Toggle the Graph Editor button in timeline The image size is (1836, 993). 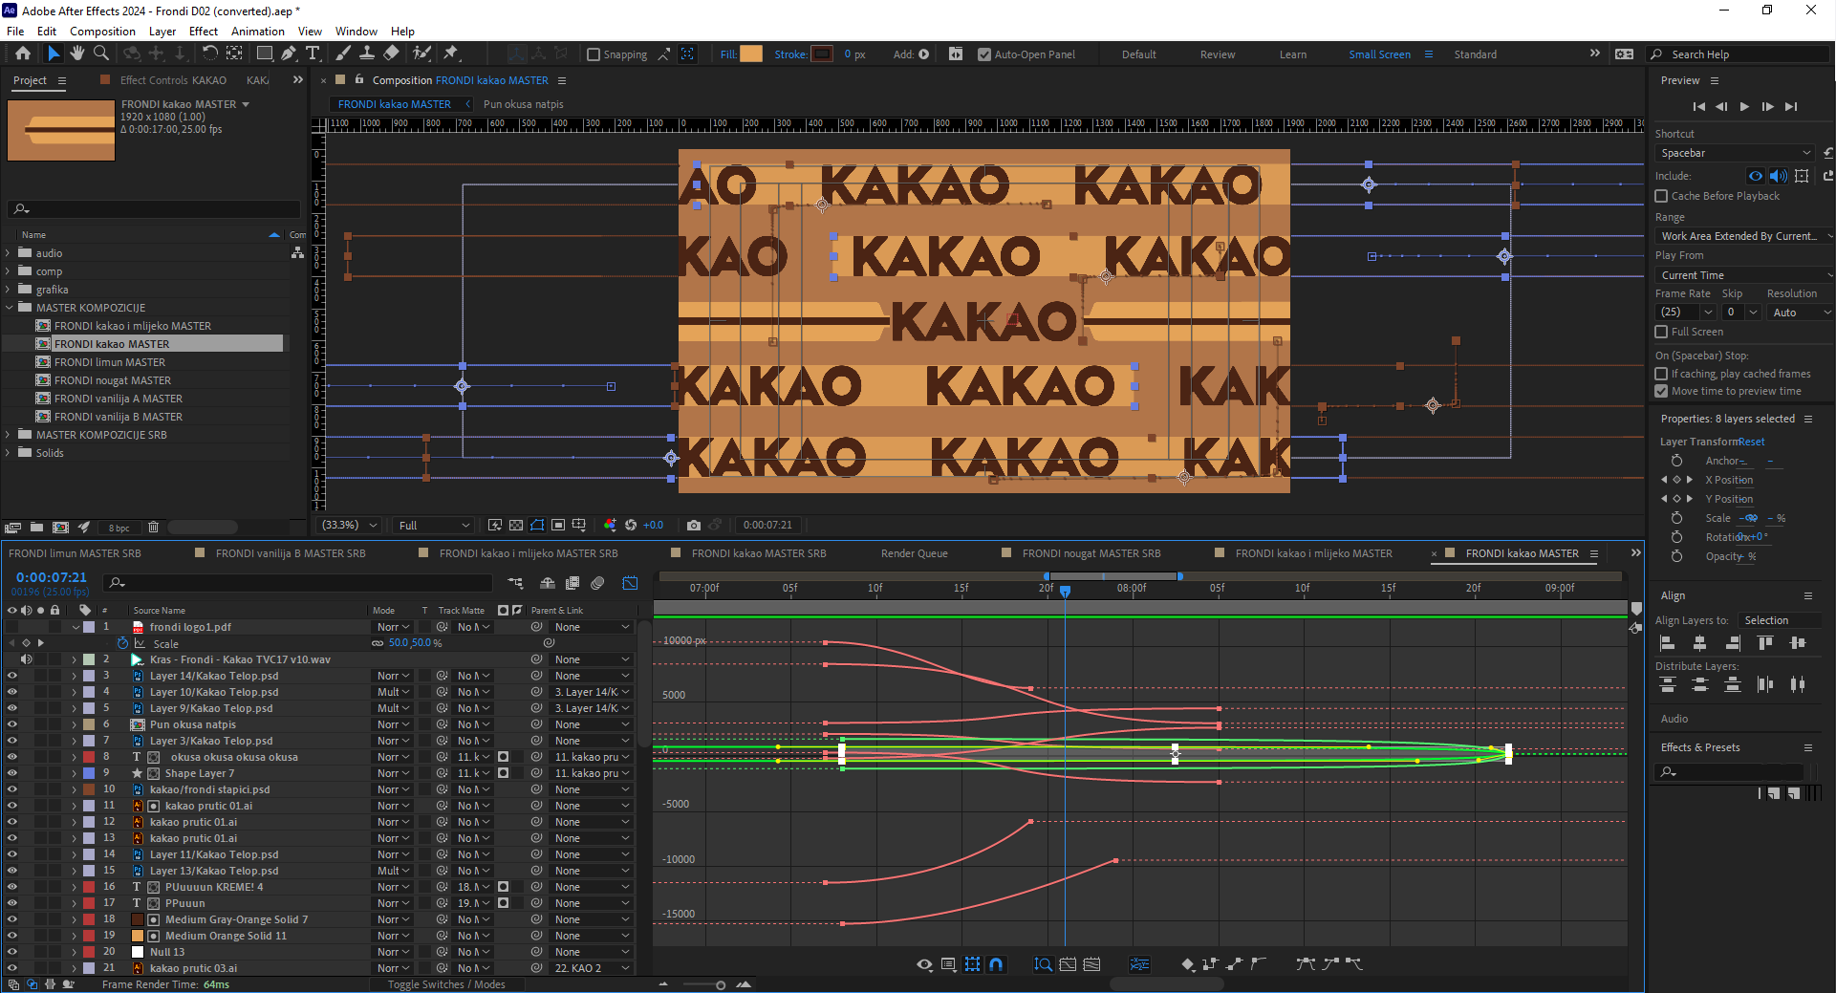point(630,583)
